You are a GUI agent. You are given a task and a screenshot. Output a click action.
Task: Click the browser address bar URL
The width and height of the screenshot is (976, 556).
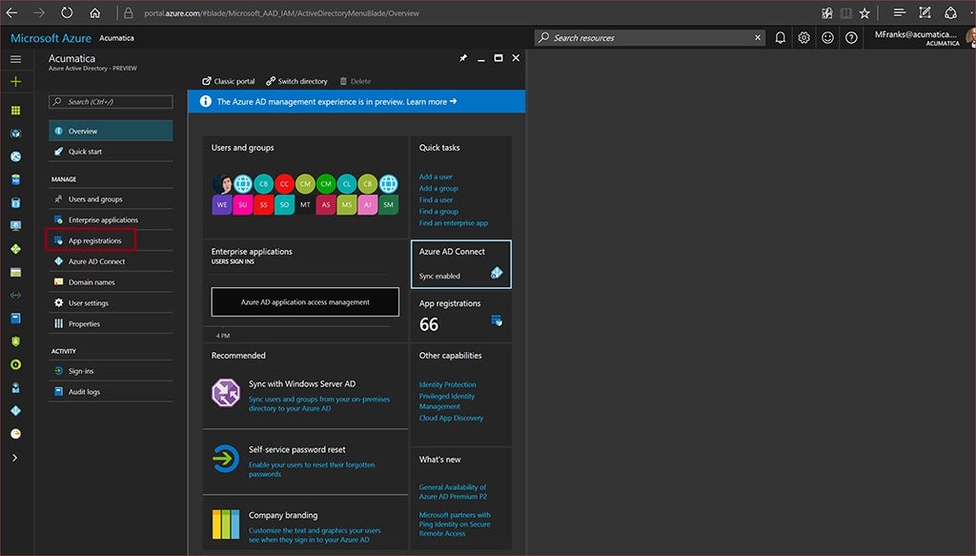point(281,13)
